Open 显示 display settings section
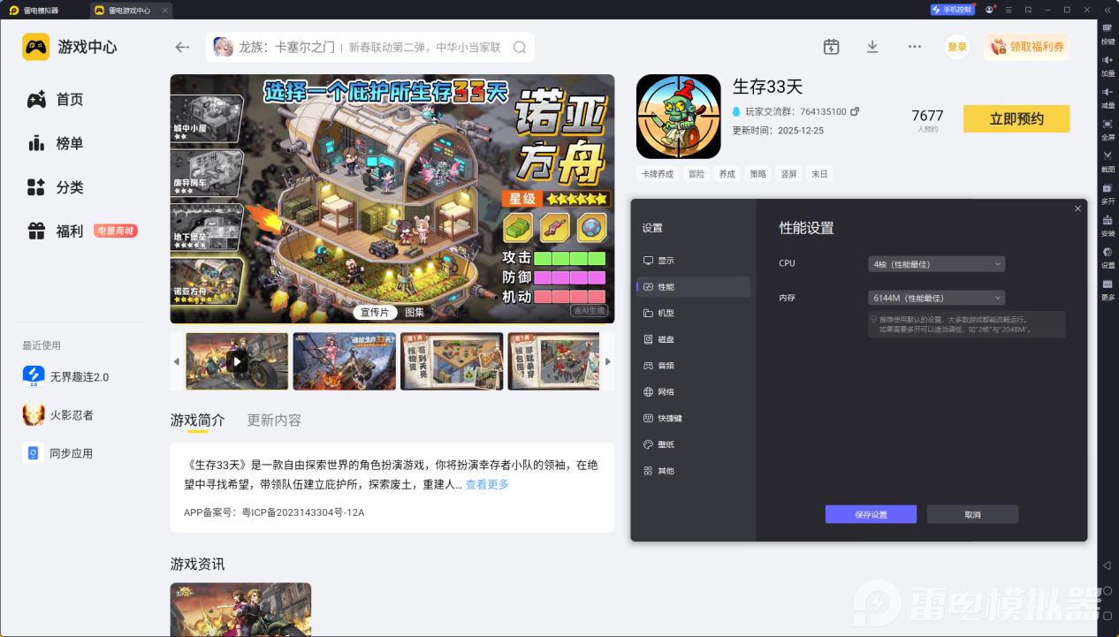1119x637 pixels. (x=693, y=261)
